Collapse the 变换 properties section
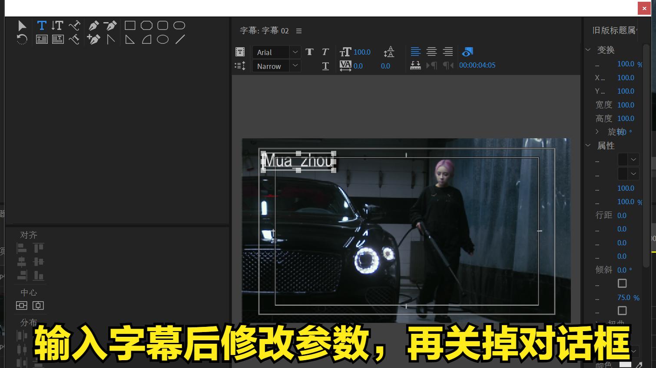 point(588,49)
